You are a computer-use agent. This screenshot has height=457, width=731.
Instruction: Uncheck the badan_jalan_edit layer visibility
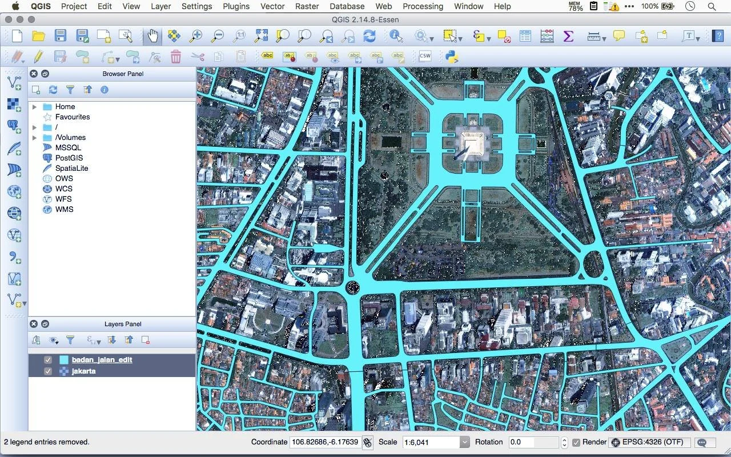[x=48, y=360]
